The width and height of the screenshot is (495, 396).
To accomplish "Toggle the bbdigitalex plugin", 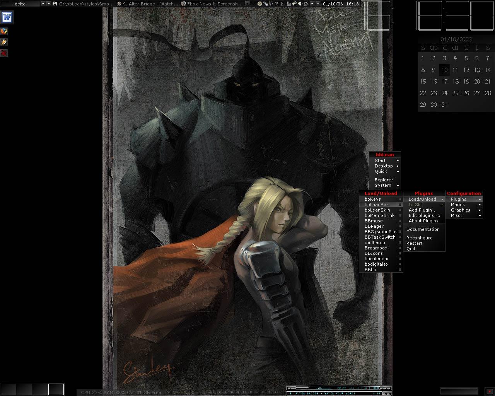I will coord(381,264).
